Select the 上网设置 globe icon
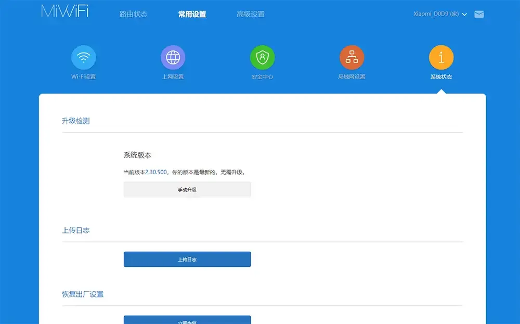Screen dimensions: 520x324 (x=173, y=58)
